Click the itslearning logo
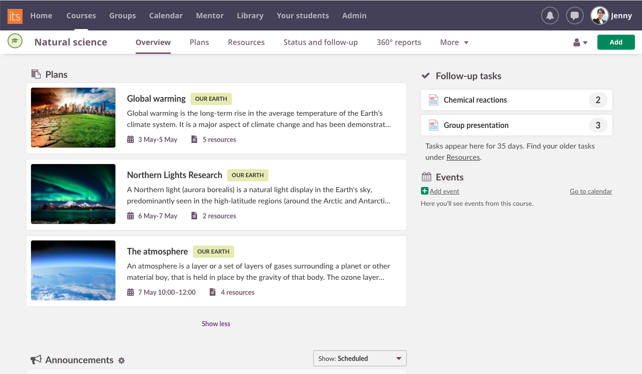This screenshot has height=374, width=642. [15, 15]
